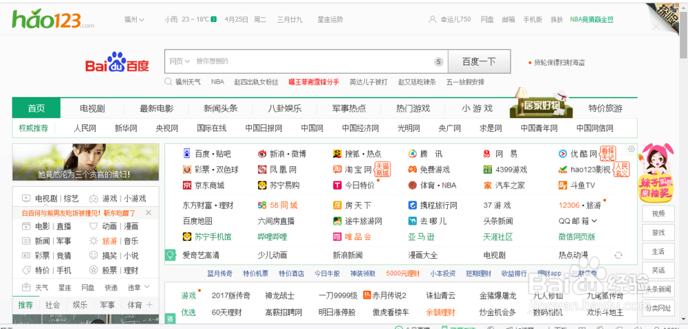
Task: Select the 首页 navigation tab
Action: click(x=36, y=109)
